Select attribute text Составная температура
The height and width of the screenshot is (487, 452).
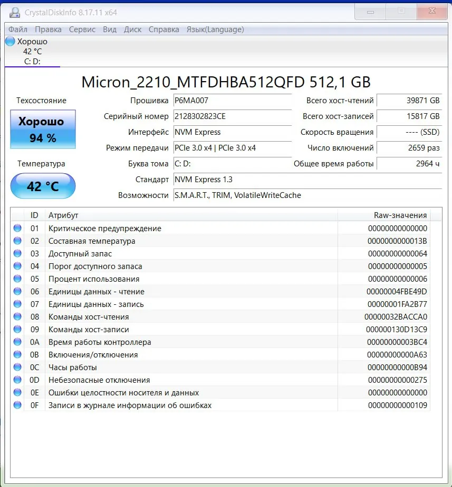(92, 241)
